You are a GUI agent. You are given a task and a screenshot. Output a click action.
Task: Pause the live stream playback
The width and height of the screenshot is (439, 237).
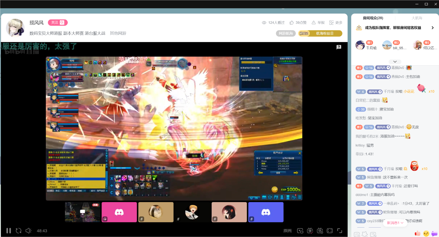pyautogui.click(x=9, y=231)
